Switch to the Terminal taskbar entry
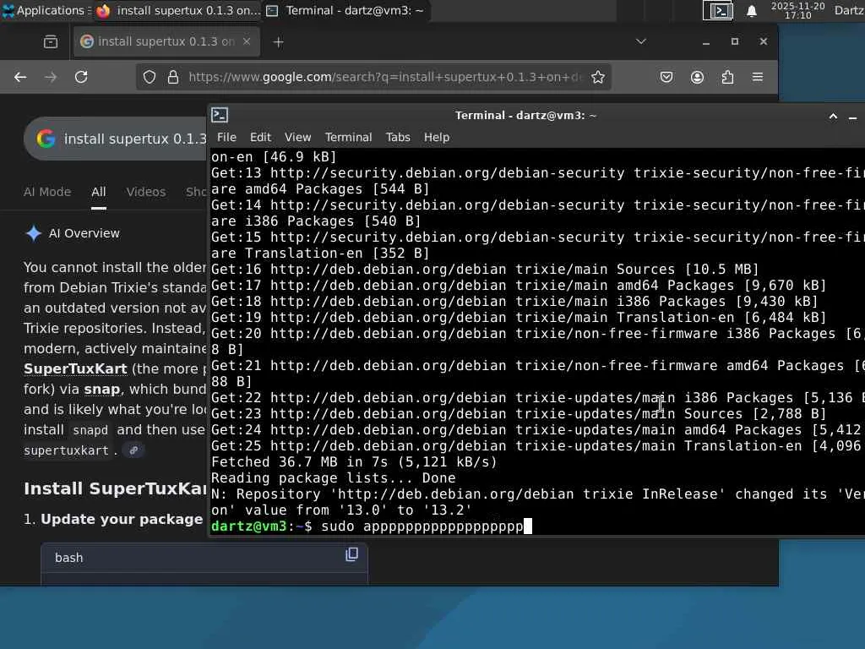The width and height of the screenshot is (865, 649). click(x=345, y=10)
